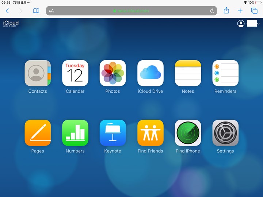Open the Calendar app icon
Screen dimensions: 263x197
[75, 73]
